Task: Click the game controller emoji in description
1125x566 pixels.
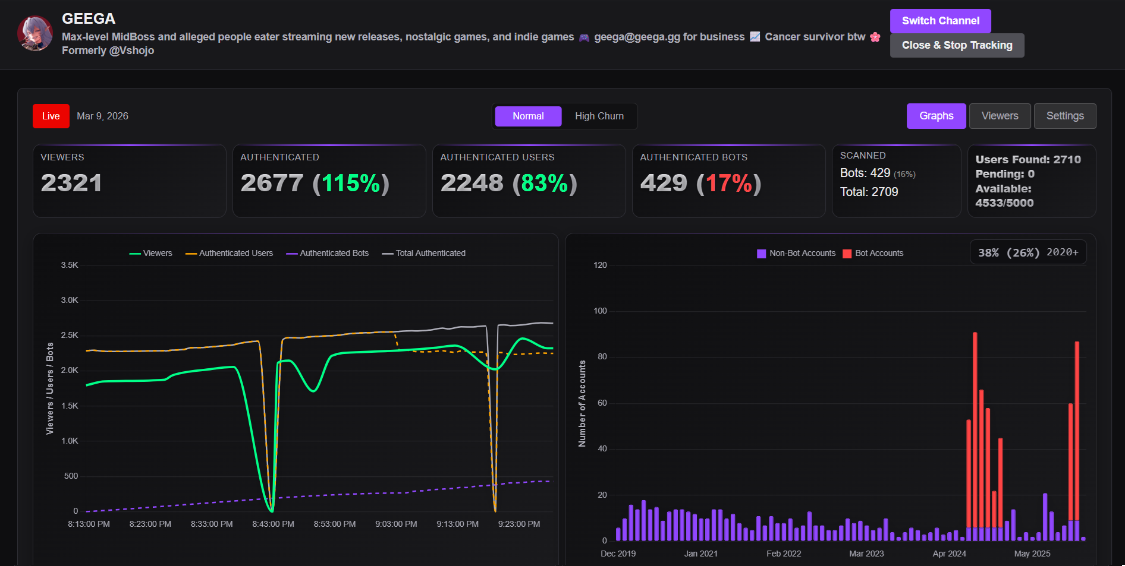Action: (x=585, y=37)
